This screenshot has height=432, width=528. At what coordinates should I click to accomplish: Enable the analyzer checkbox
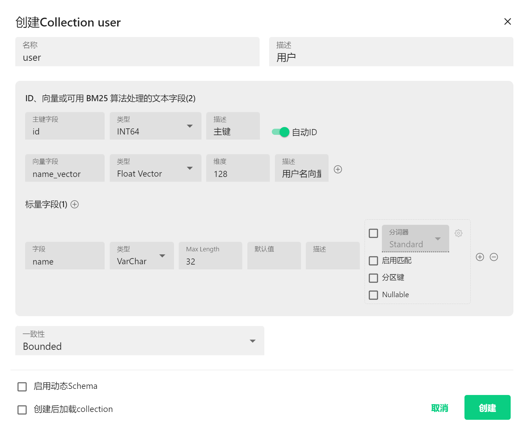[x=373, y=233]
